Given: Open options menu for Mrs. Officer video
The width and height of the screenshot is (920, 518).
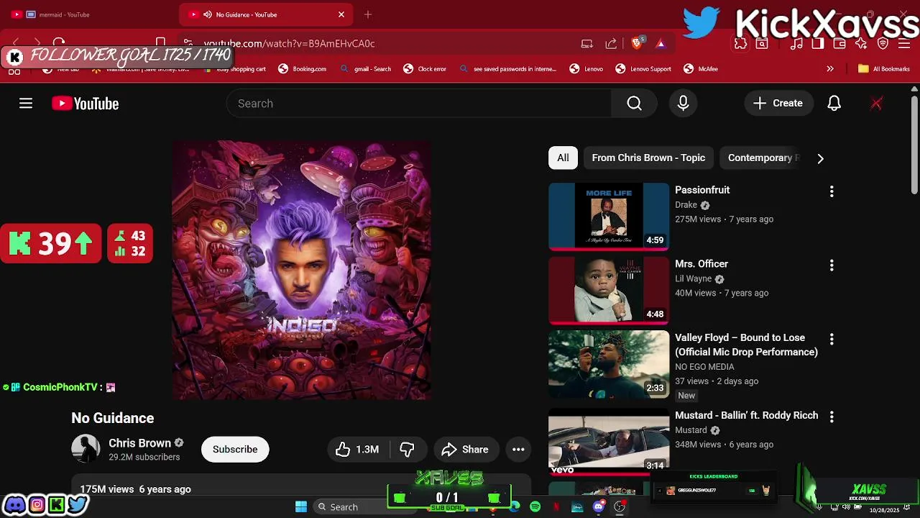Looking at the screenshot, I should (832, 265).
